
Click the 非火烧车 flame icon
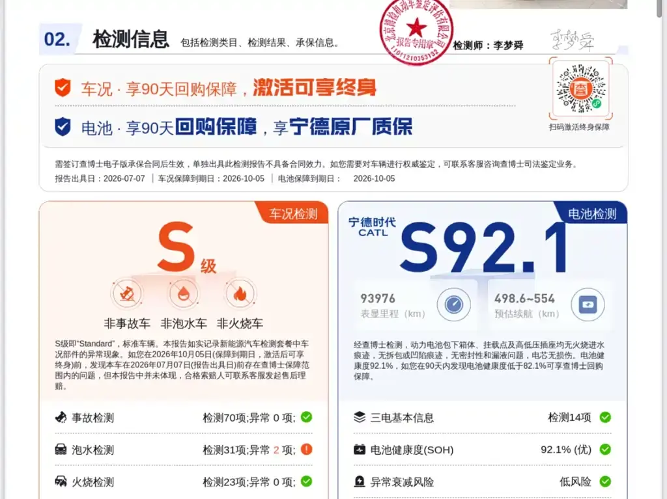click(x=240, y=293)
